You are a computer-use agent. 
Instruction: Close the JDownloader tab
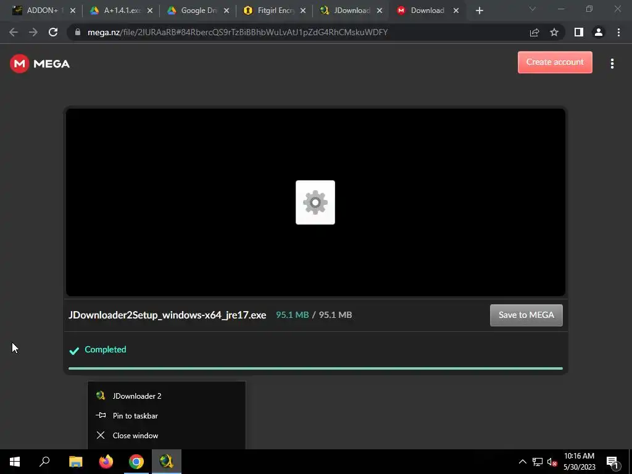pyautogui.click(x=380, y=11)
